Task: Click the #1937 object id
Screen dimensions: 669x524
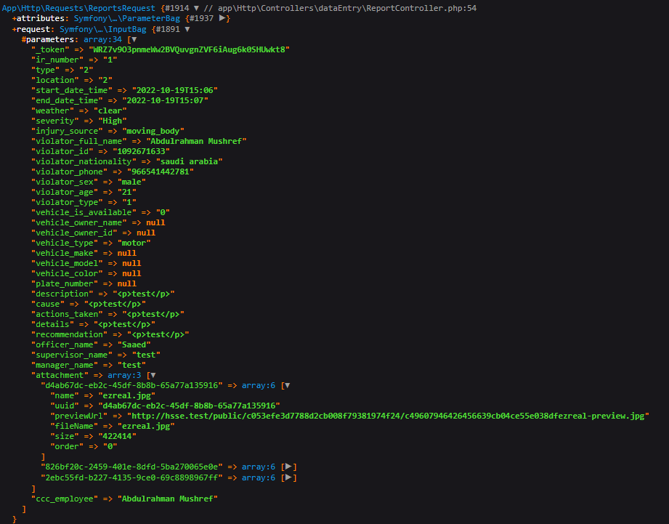Action: (201, 18)
